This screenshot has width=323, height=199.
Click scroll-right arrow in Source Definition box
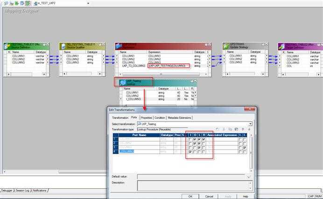[44, 74]
